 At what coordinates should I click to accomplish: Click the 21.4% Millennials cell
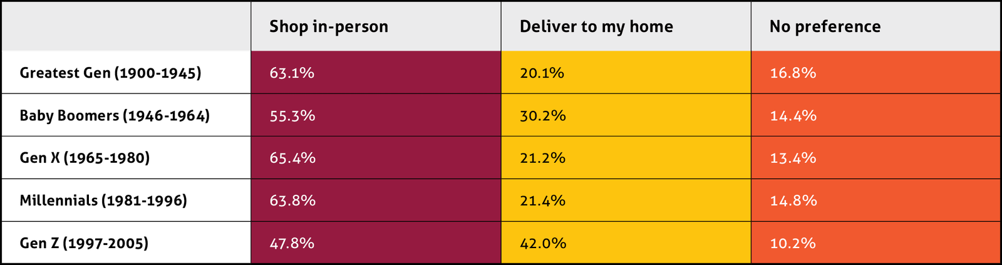point(542,200)
